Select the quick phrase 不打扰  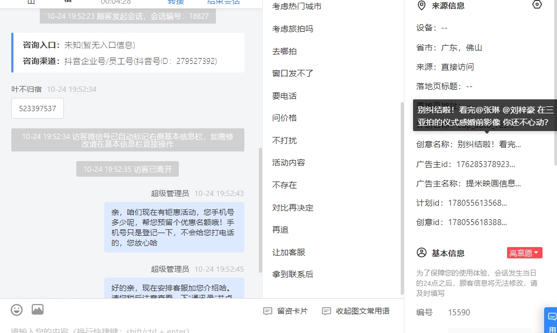click(285, 140)
